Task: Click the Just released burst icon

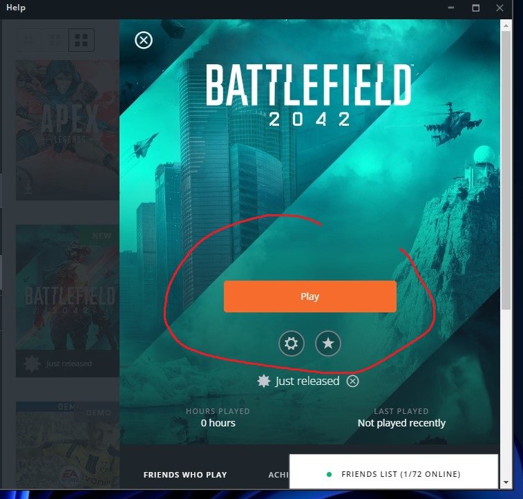Action: 263,381
